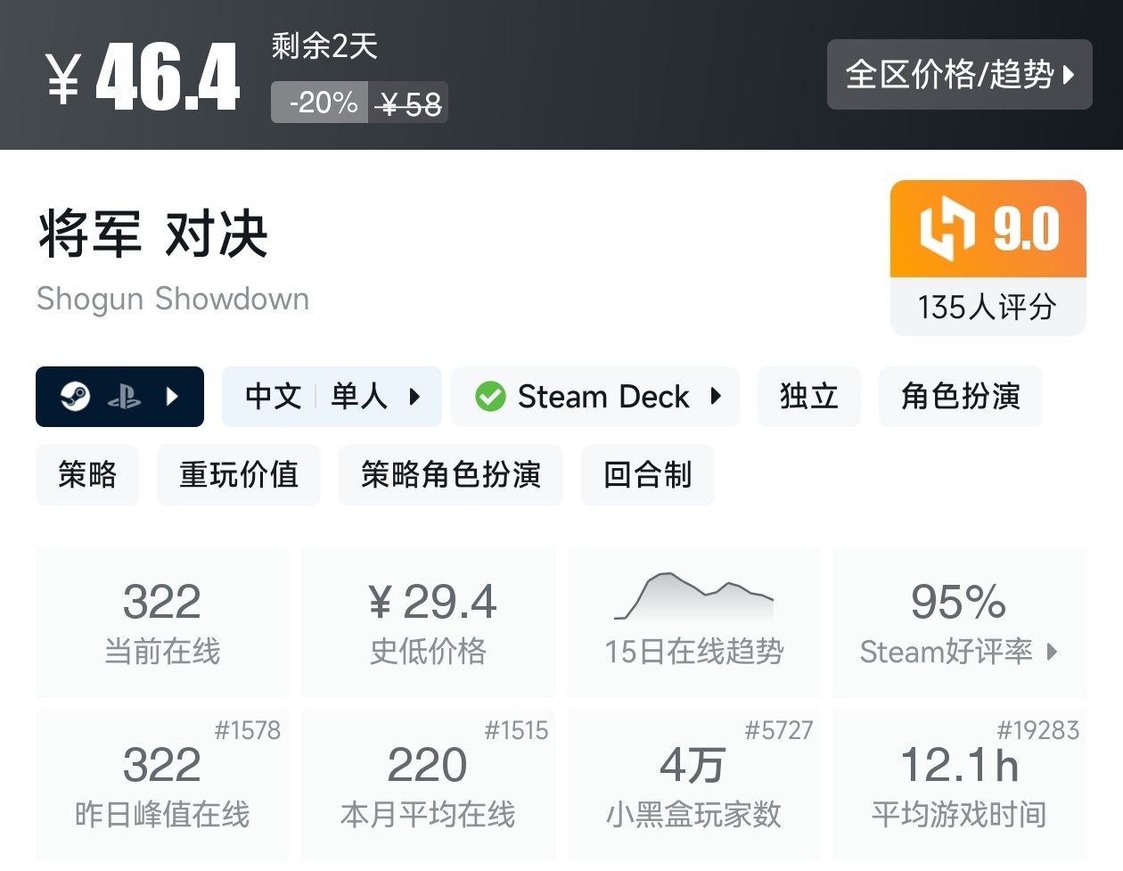Screen dimensions: 1123x871
Task: Click the 策略角色扮演 tag
Action: (451, 475)
